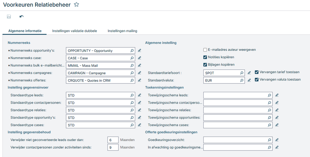The image size is (310, 157).
Task: Open Standaardvaluta lookup search
Action: point(242,80)
